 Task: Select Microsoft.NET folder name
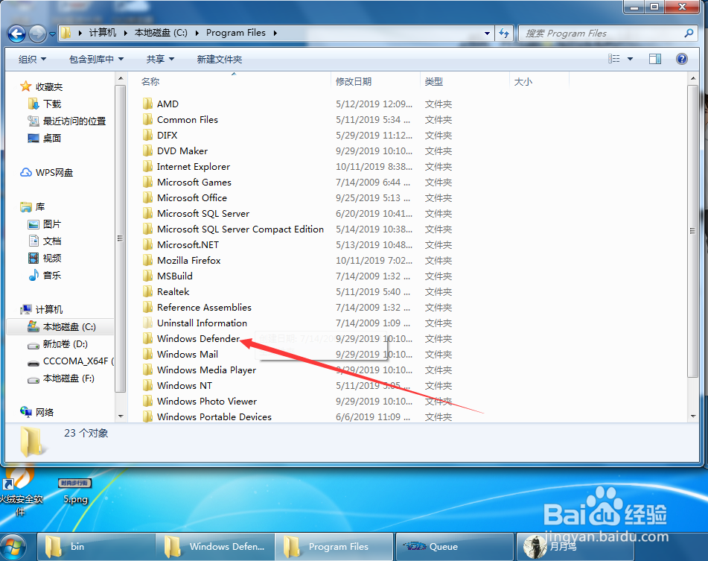pos(188,245)
